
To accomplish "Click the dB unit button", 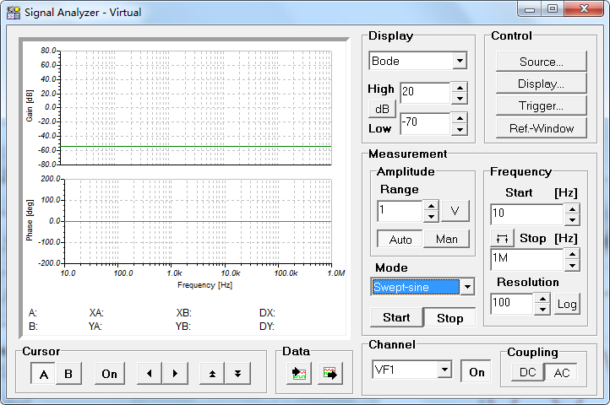I will click(x=382, y=109).
